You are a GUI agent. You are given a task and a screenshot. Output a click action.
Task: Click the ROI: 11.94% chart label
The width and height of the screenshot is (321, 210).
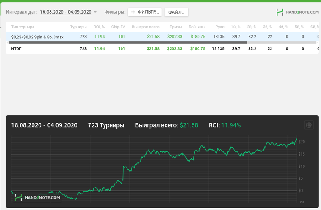pos(225,125)
